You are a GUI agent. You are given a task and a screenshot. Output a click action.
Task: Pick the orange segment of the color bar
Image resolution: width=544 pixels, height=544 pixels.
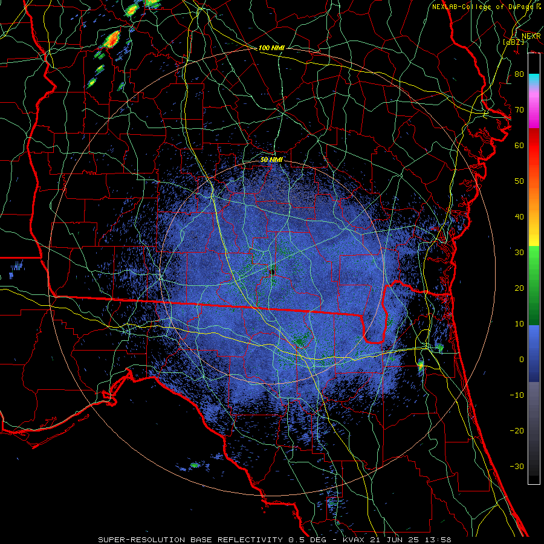[534, 198]
